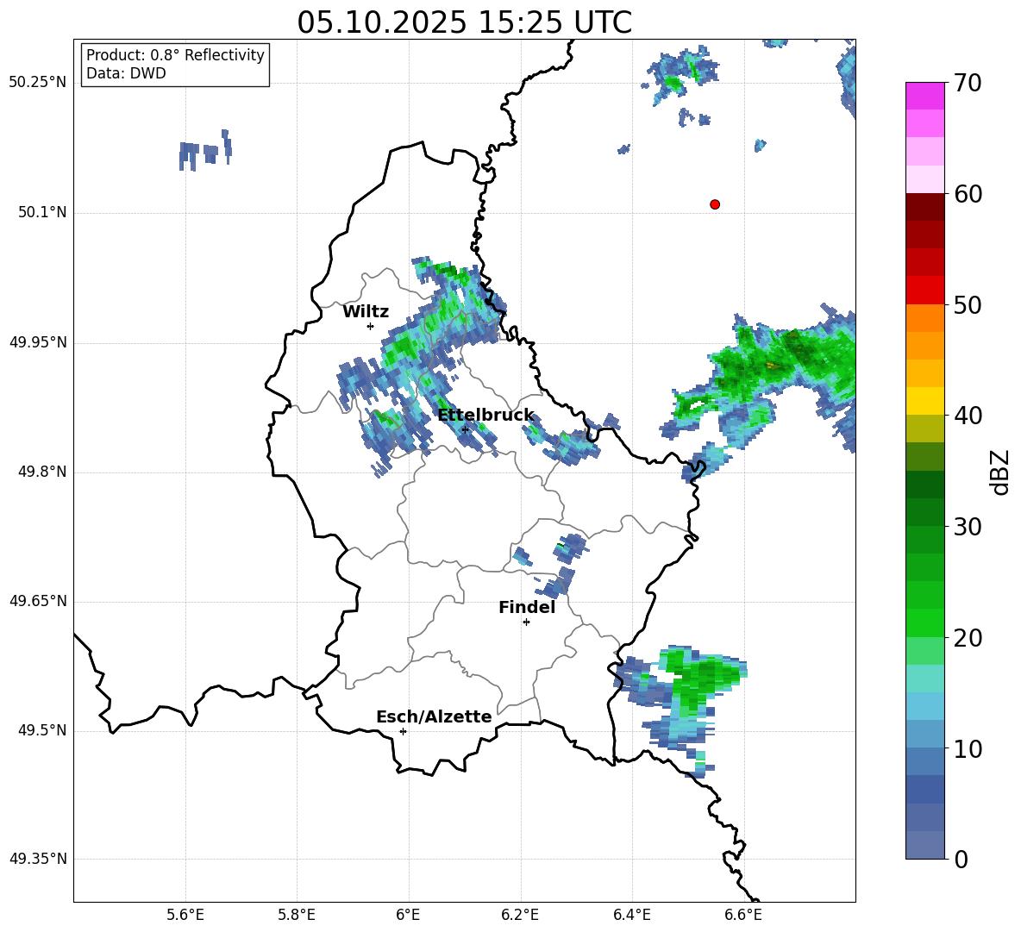Click the Esch/Alzette city label
Image resolution: width=1021 pixels, height=932 pixels.
click(x=434, y=716)
